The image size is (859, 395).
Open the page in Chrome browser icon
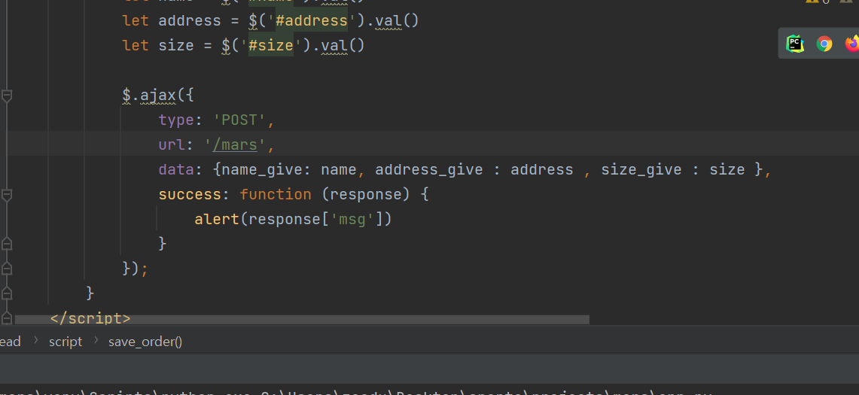(x=824, y=44)
